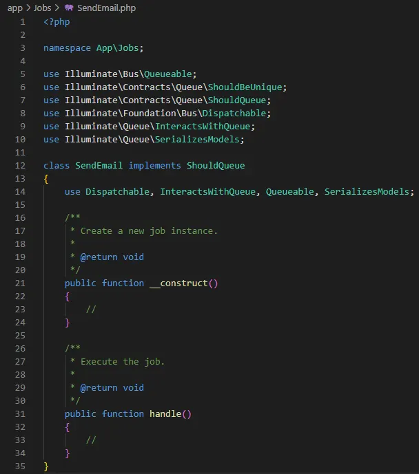The width and height of the screenshot is (419, 474).
Task: Click the '__construct' method name
Action: [178, 283]
